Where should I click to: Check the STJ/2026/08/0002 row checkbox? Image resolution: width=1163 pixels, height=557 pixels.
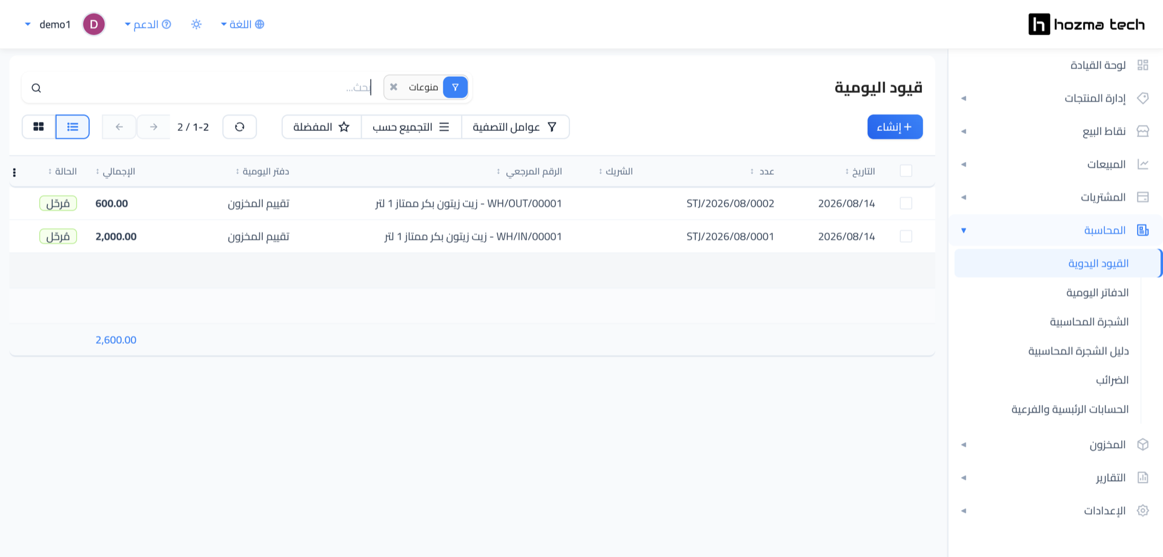tap(906, 203)
